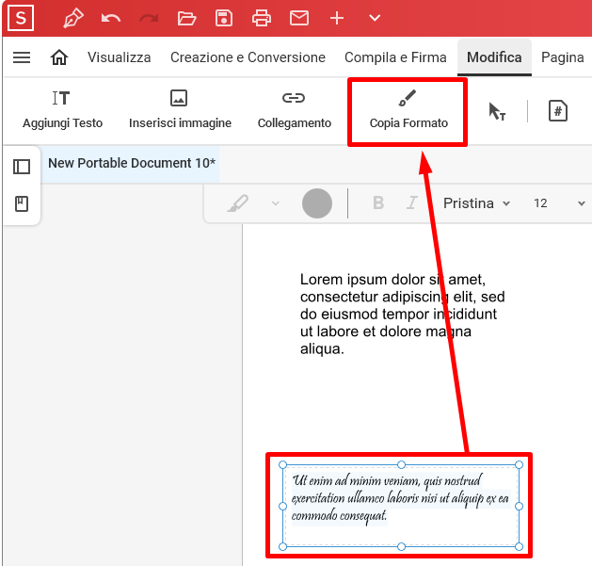Select the Collegamento link tool

click(294, 110)
